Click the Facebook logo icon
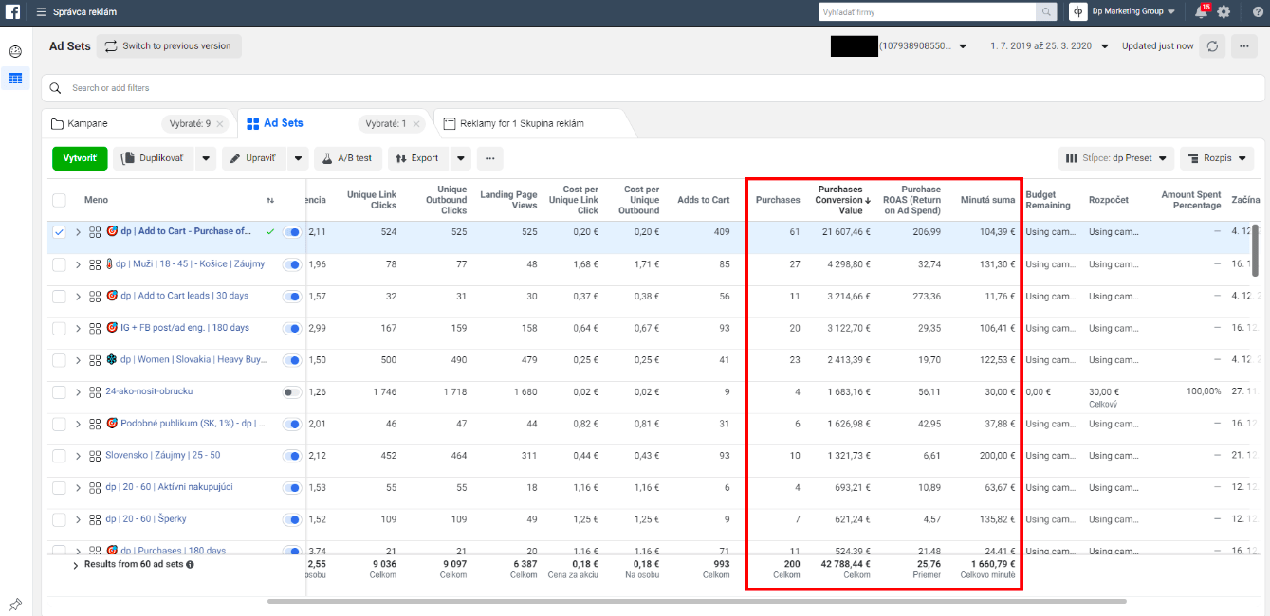 tap(13, 12)
